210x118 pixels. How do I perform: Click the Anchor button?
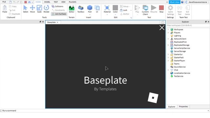[125, 14]
